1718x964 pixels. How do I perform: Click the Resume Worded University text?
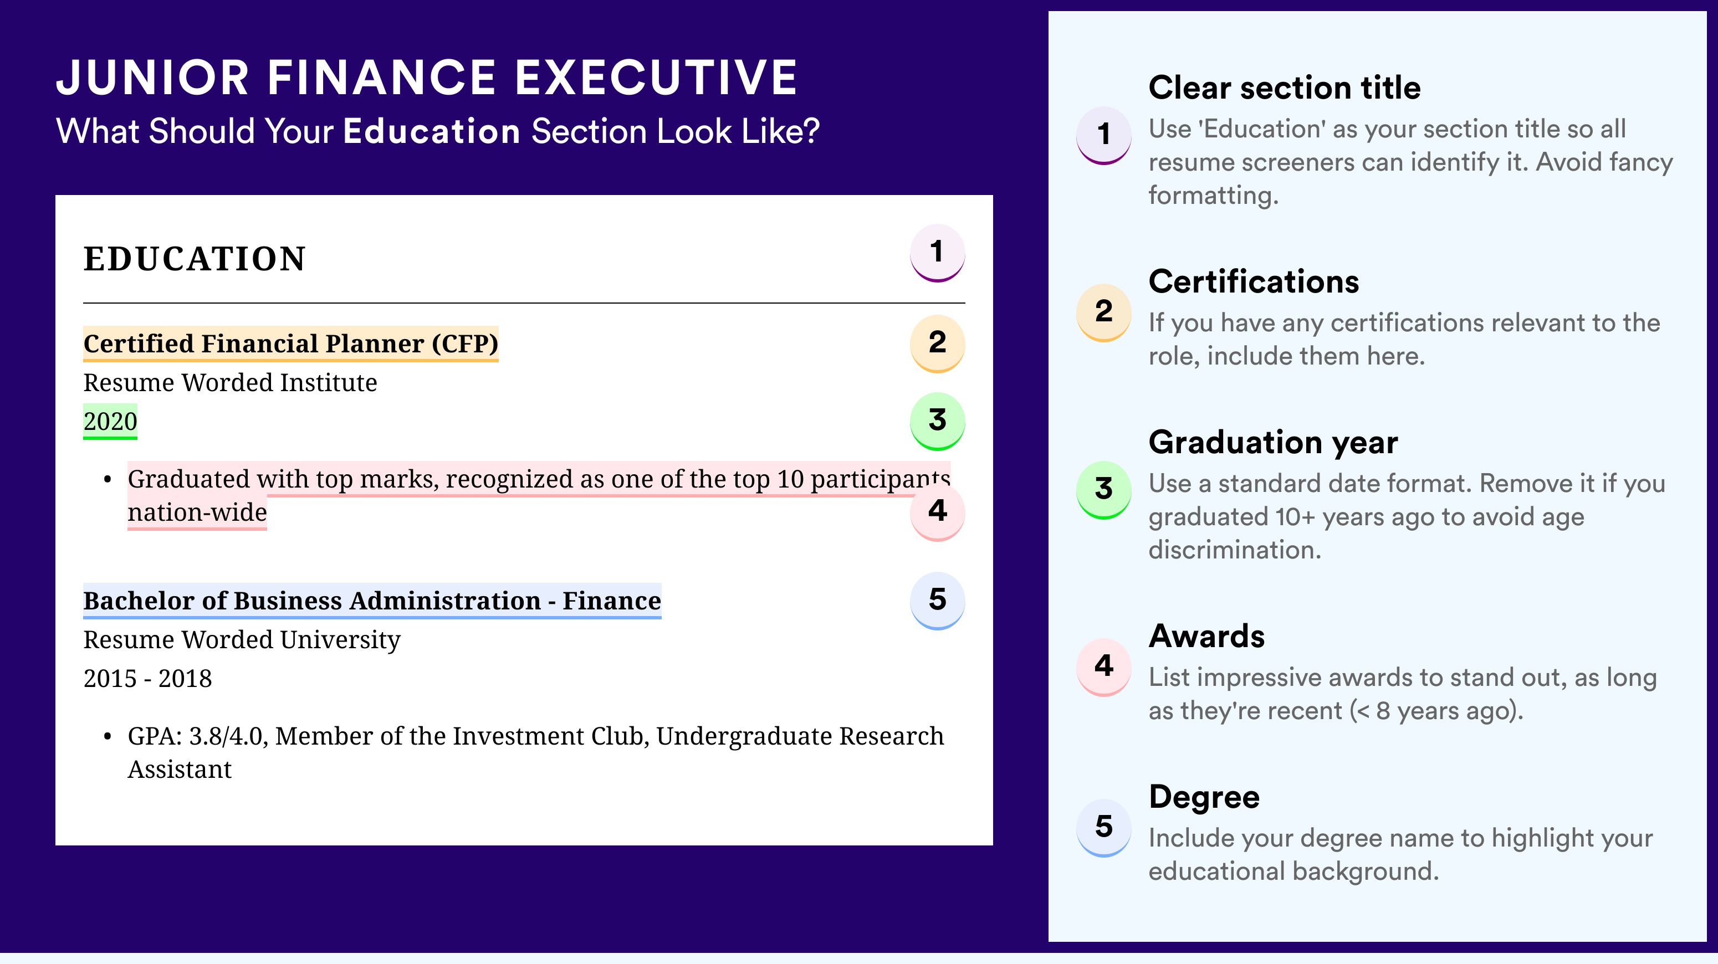pos(242,640)
